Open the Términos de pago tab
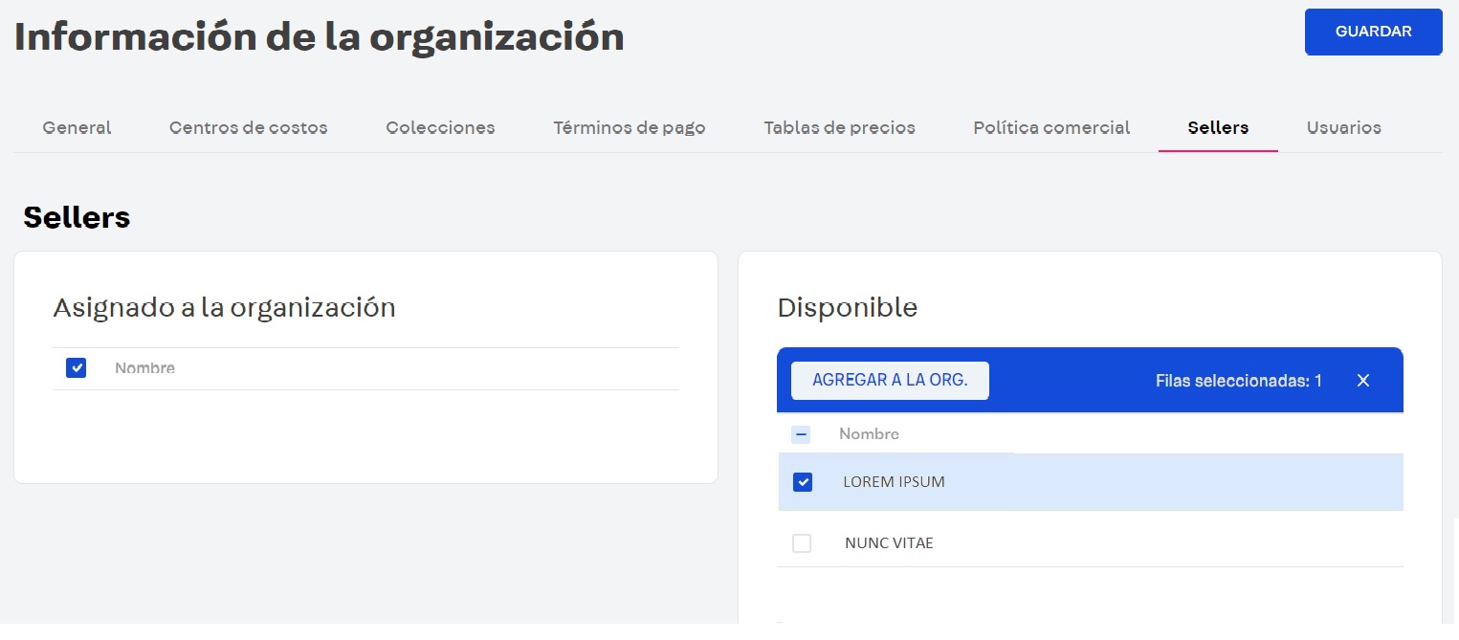This screenshot has width=1459, height=640. coord(629,127)
